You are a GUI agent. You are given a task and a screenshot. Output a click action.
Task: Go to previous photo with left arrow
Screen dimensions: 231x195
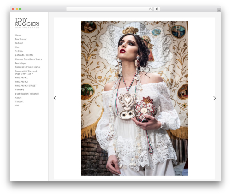55,98
